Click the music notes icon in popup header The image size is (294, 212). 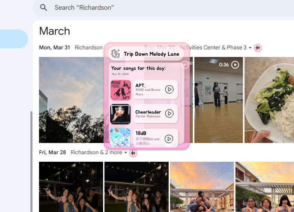pyautogui.click(x=115, y=54)
